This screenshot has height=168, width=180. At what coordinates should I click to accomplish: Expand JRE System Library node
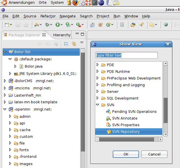[x=10, y=73]
